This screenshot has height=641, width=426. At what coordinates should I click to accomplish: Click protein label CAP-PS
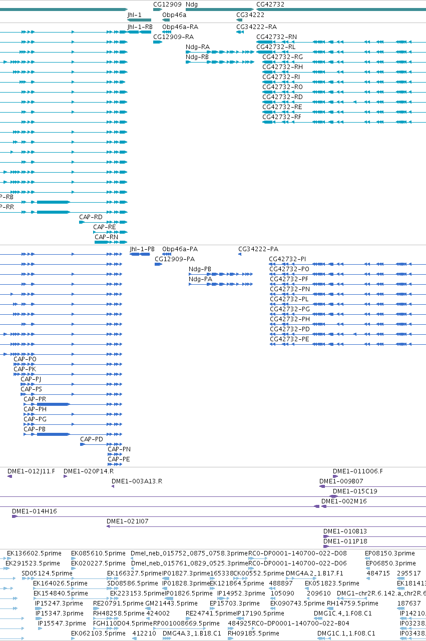32,389
